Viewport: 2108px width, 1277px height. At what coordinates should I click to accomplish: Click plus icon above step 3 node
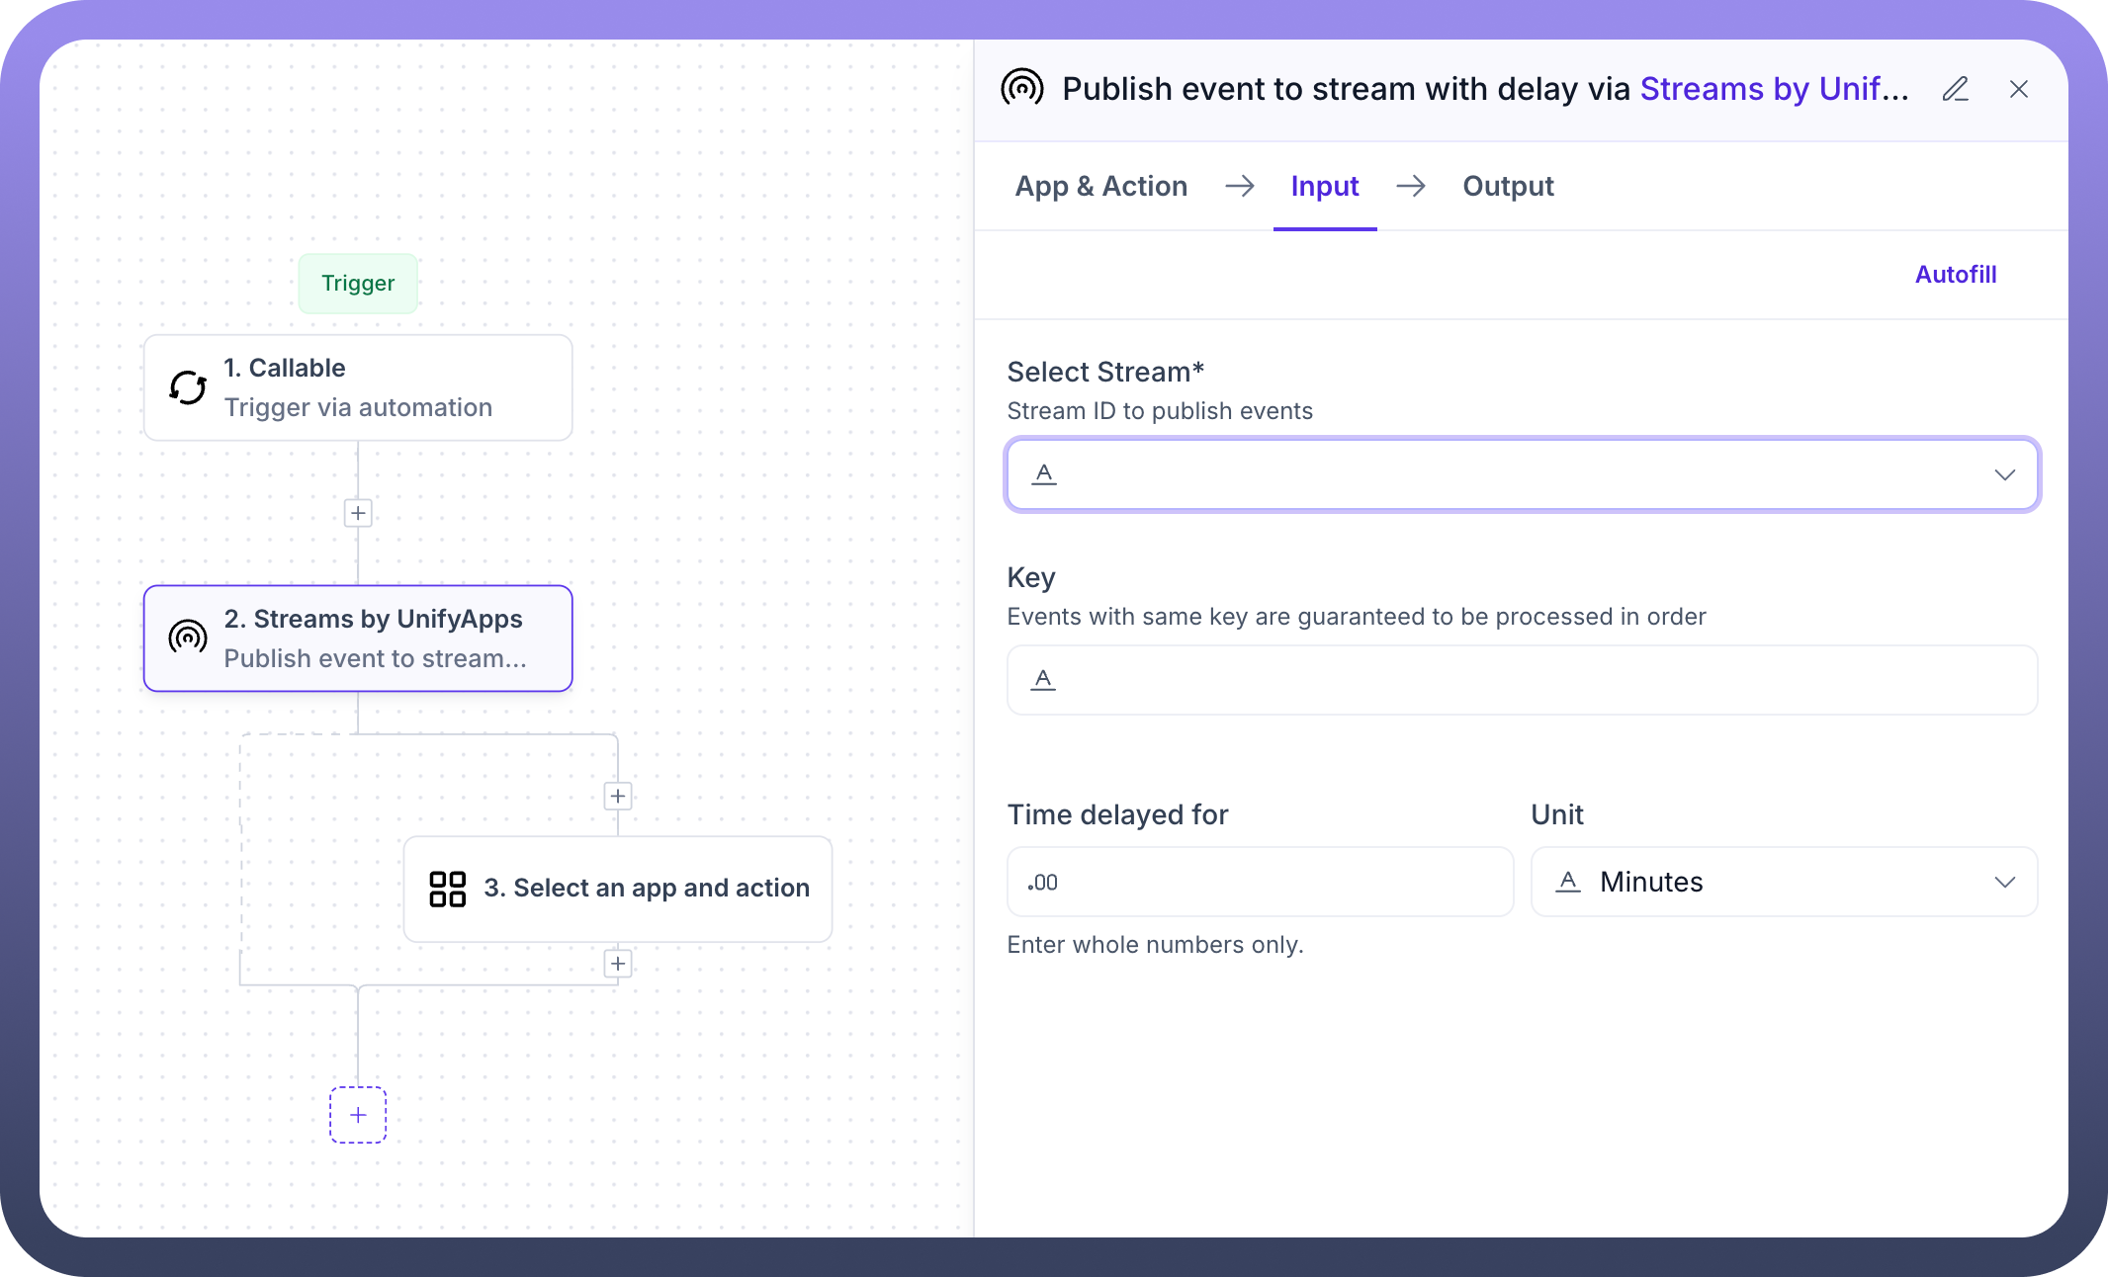click(618, 797)
